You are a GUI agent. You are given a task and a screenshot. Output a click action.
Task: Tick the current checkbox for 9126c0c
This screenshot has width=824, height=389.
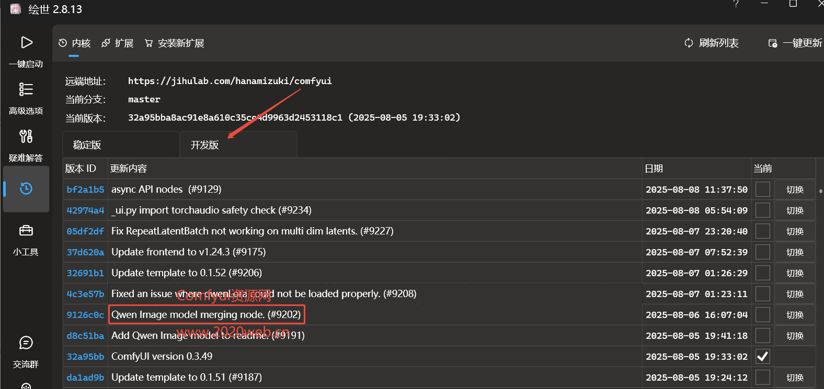pos(763,314)
